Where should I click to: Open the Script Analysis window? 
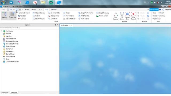38,19
